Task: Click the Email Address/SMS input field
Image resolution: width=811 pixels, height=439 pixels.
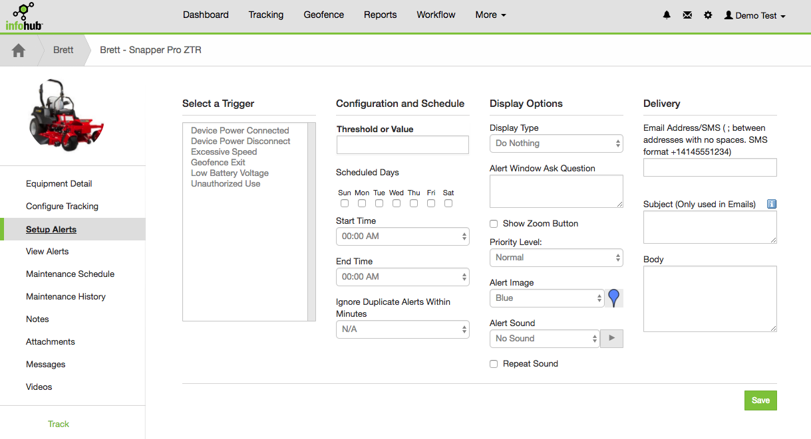Action: (x=710, y=167)
